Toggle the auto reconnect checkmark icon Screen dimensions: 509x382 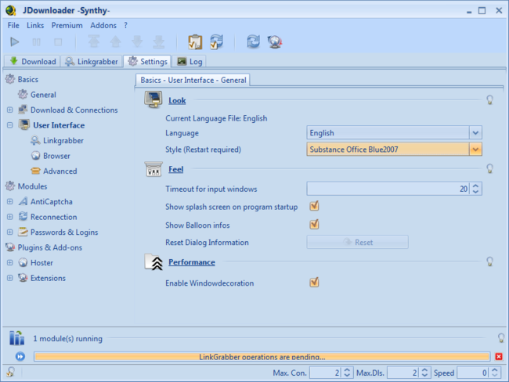tap(216, 41)
